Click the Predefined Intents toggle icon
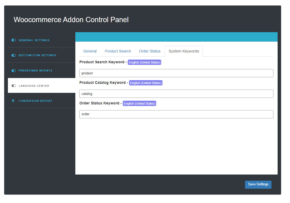The width and height of the screenshot is (290, 203). coord(14,70)
